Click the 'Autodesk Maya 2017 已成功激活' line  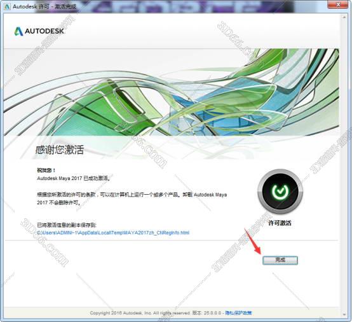pyautogui.click(x=74, y=178)
